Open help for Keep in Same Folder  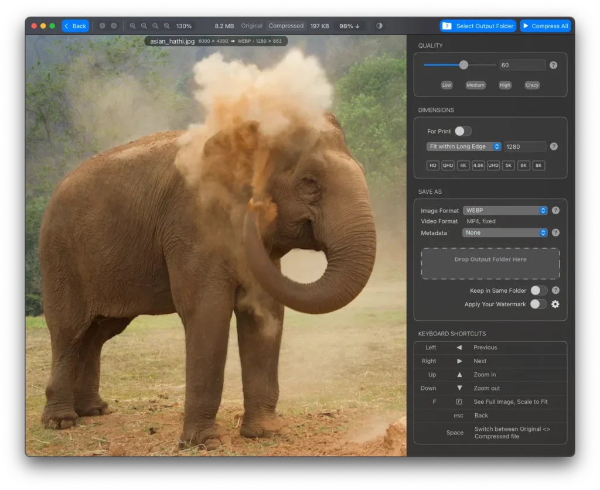pyautogui.click(x=555, y=290)
